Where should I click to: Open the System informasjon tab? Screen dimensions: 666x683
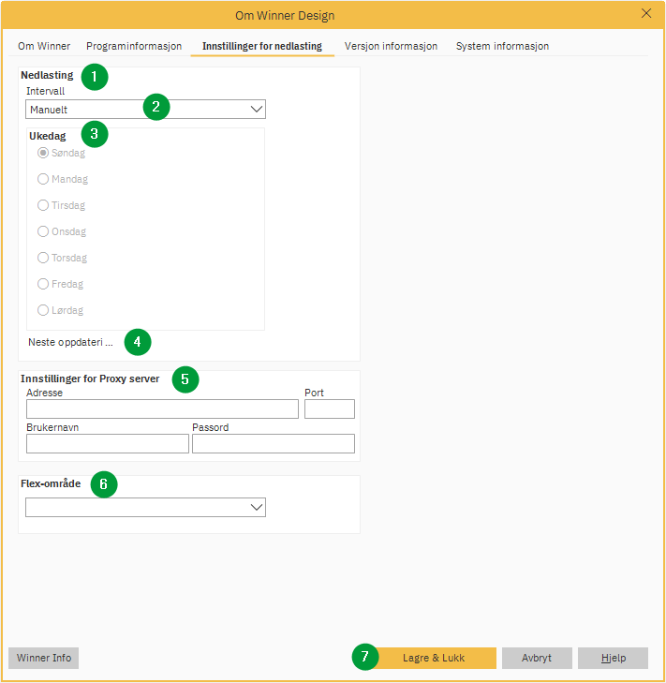[x=502, y=46]
